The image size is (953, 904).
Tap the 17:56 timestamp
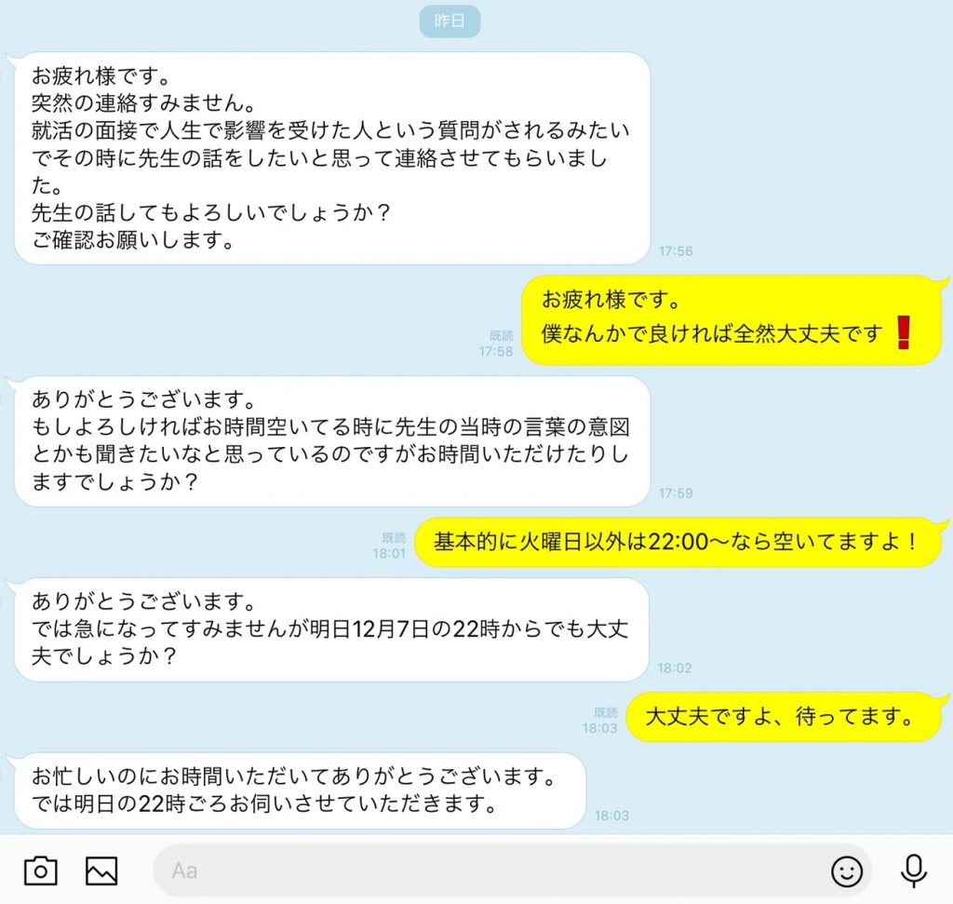[676, 251]
